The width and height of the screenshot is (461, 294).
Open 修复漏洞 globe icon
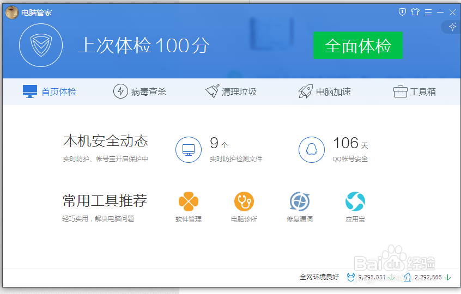click(x=300, y=201)
